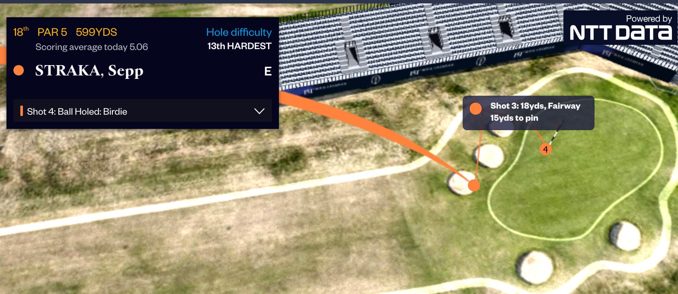
Task: Click the 13th HARDEST ranking text
Action: coord(240,46)
